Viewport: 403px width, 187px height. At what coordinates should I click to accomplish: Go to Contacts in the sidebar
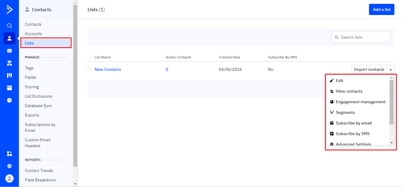33,24
